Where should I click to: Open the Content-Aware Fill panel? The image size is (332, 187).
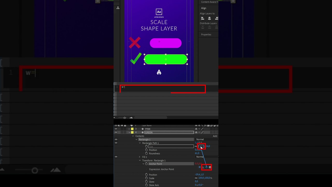point(210,2)
